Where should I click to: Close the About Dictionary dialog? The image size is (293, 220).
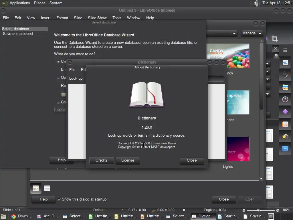[192, 160]
